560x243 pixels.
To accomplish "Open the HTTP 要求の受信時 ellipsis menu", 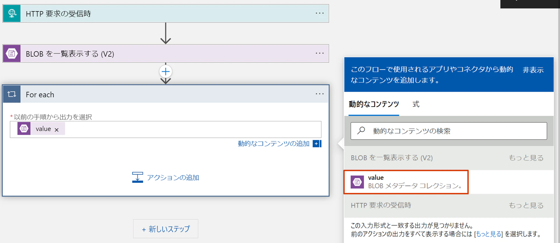I will 319,13.
